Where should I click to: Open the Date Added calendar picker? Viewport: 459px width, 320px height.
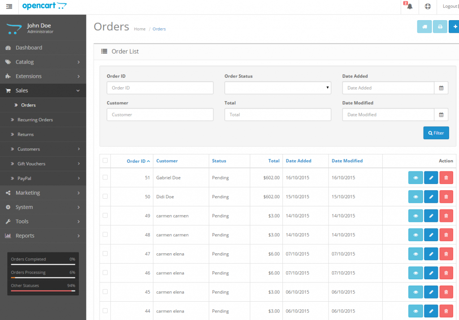pos(441,88)
